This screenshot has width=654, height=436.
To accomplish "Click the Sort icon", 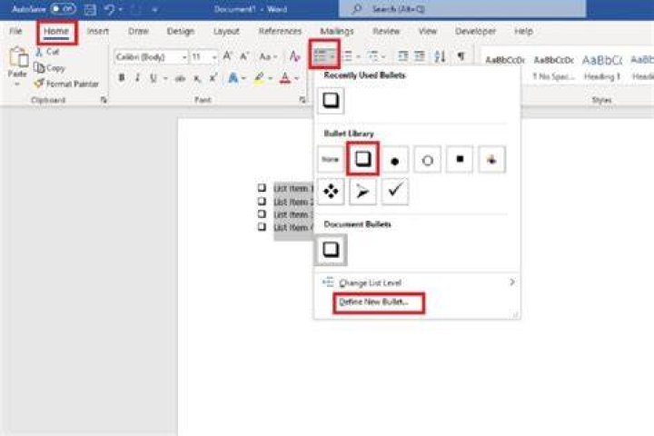I will click(440, 56).
